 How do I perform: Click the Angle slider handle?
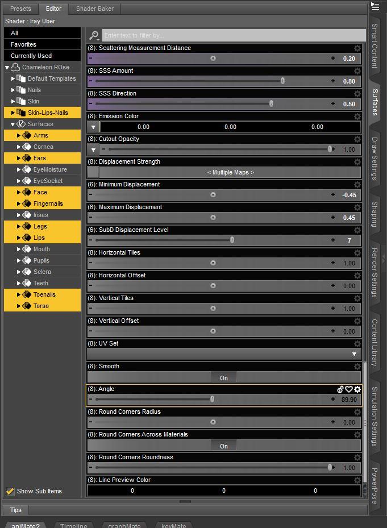[x=212, y=399]
